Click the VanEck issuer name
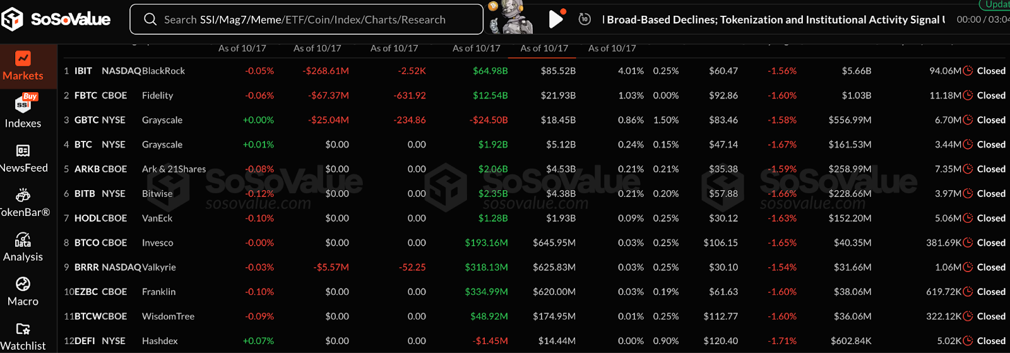Image resolution: width=1010 pixels, height=353 pixels. [x=157, y=218]
